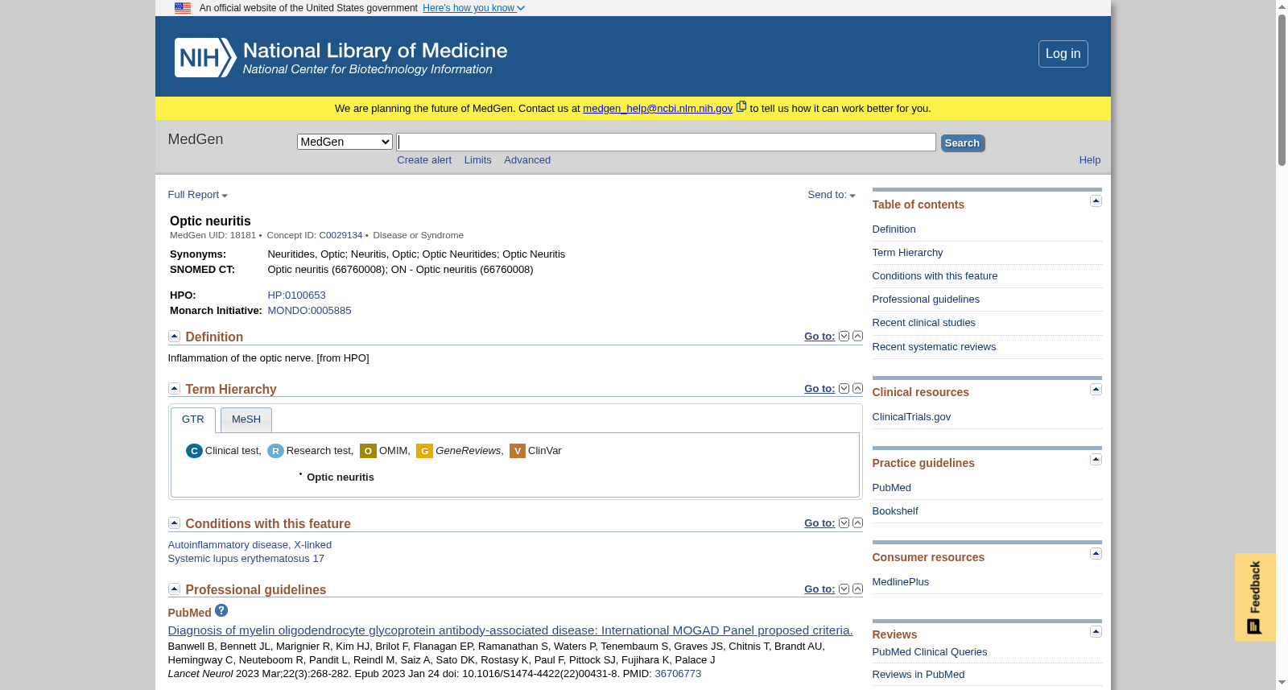Viewport: 1288px width, 690px height.
Task: Copy the medgen_help email address icon
Action: [x=741, y=106]
